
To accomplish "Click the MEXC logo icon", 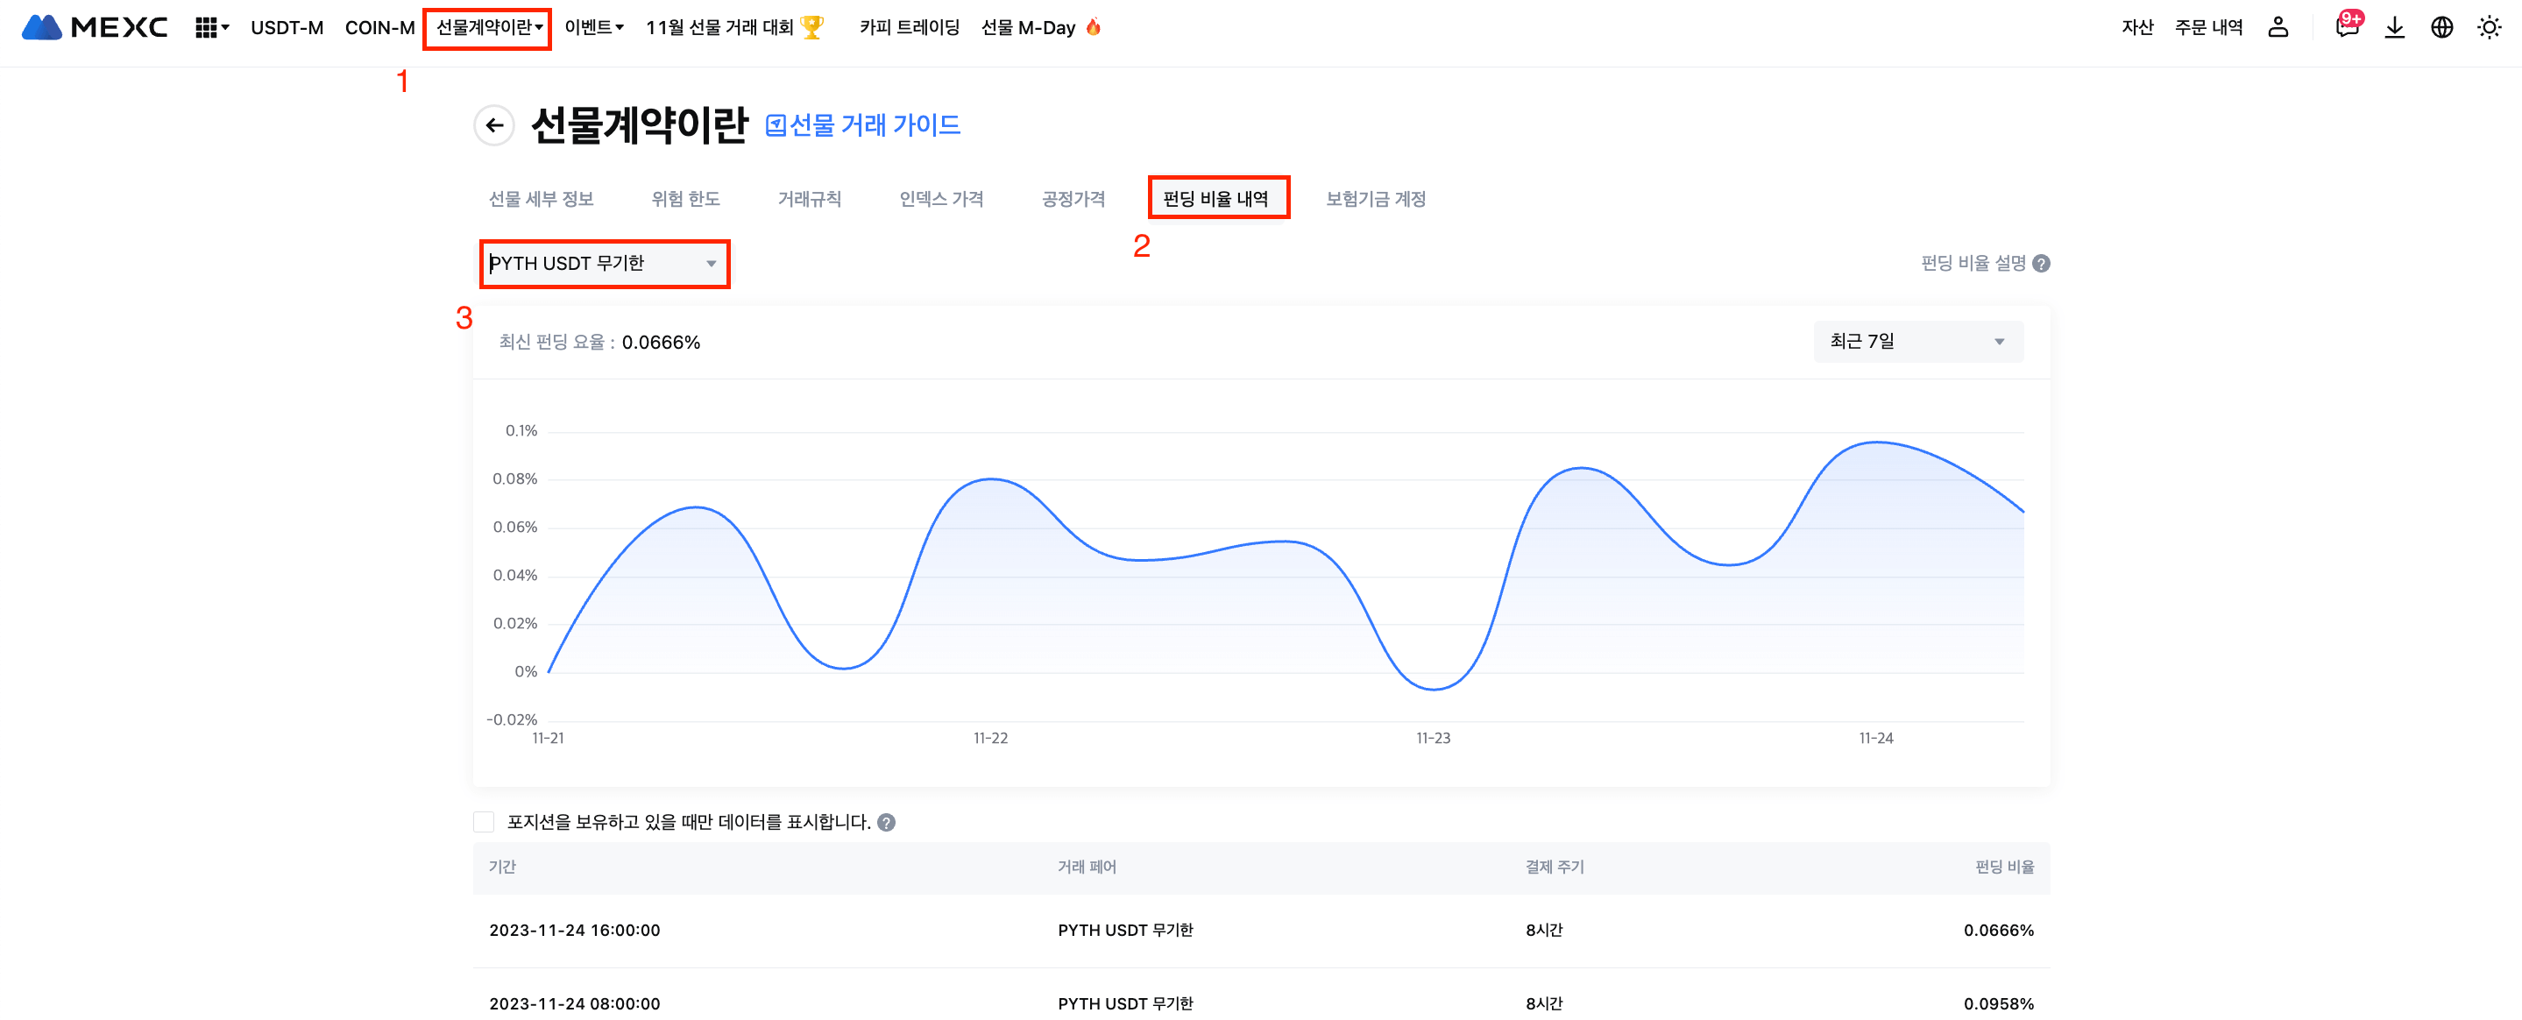I will pos(42,27).
